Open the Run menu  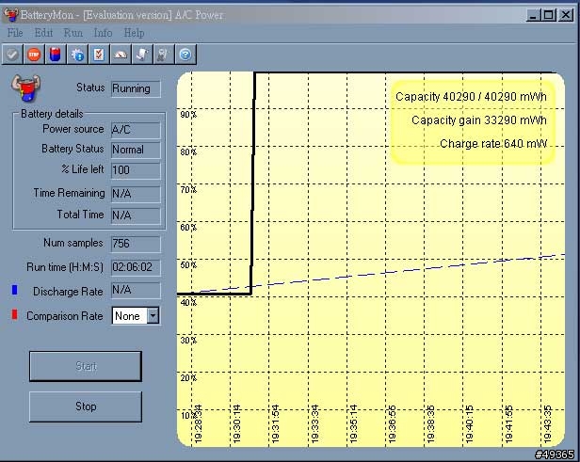pos(73,33)
